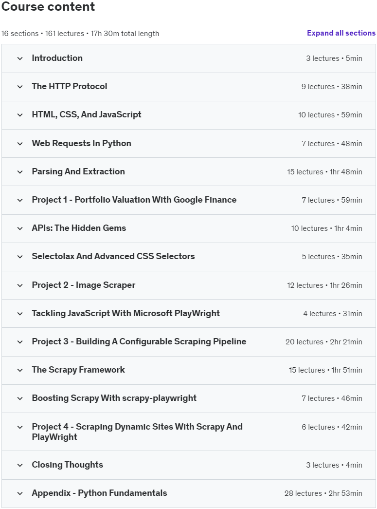377x509 pixels.
Task: Expand The HTTP Protocol chevron
Action: pos(20,87)
